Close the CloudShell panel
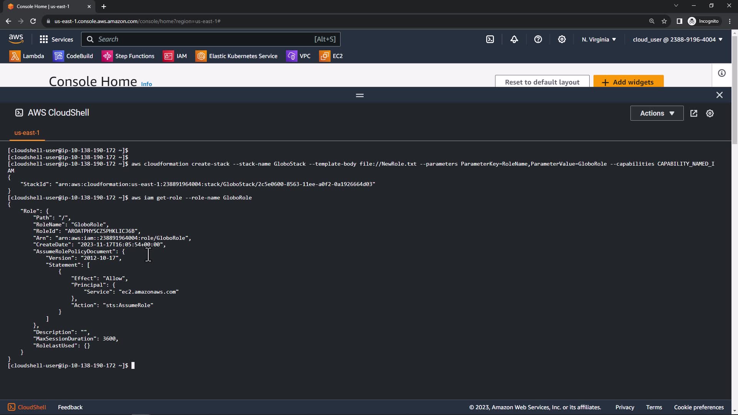738x415 pixels. [719, 95]
